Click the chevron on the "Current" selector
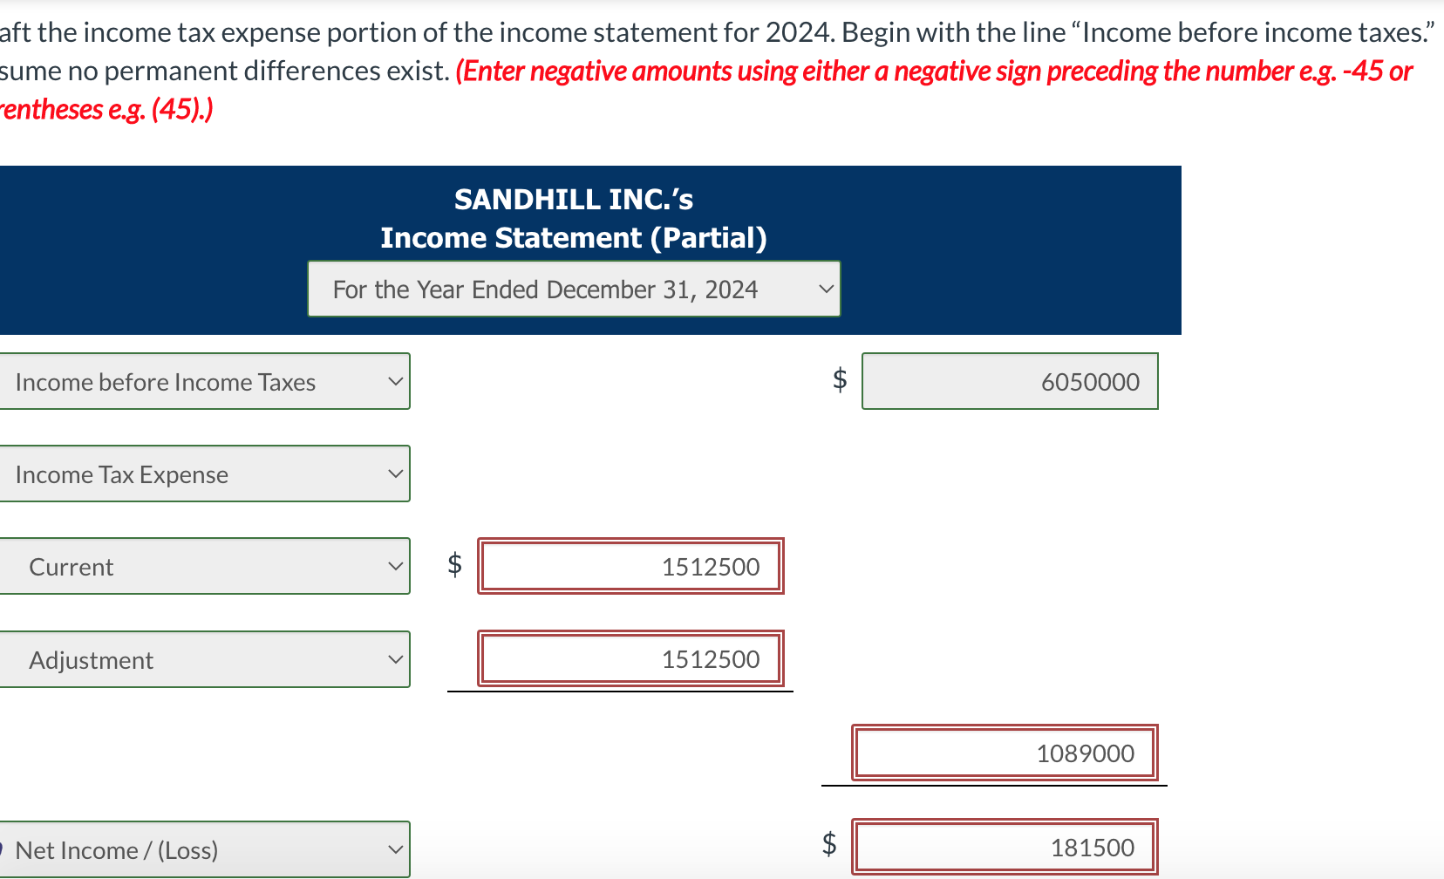The height and width of the screenshot is (879, 1444). pyautogui.click(x=394, y=566)
